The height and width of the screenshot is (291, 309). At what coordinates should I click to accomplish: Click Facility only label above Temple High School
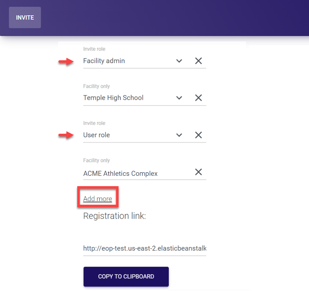pyautogui.click(x=96, y=86)
